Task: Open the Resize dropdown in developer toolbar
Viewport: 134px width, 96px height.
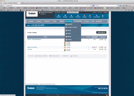Action: (x=61, y=10)
